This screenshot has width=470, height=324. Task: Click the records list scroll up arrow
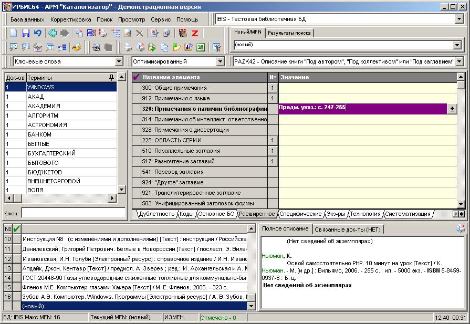tap(251, 228)
